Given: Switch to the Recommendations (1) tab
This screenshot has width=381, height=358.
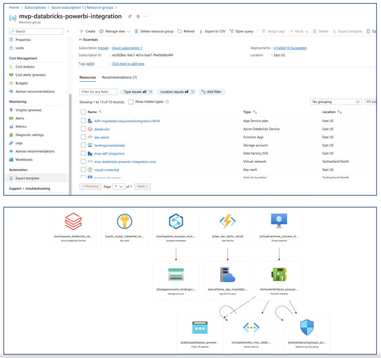Looking at the screenshot, I should pos(119,77).
